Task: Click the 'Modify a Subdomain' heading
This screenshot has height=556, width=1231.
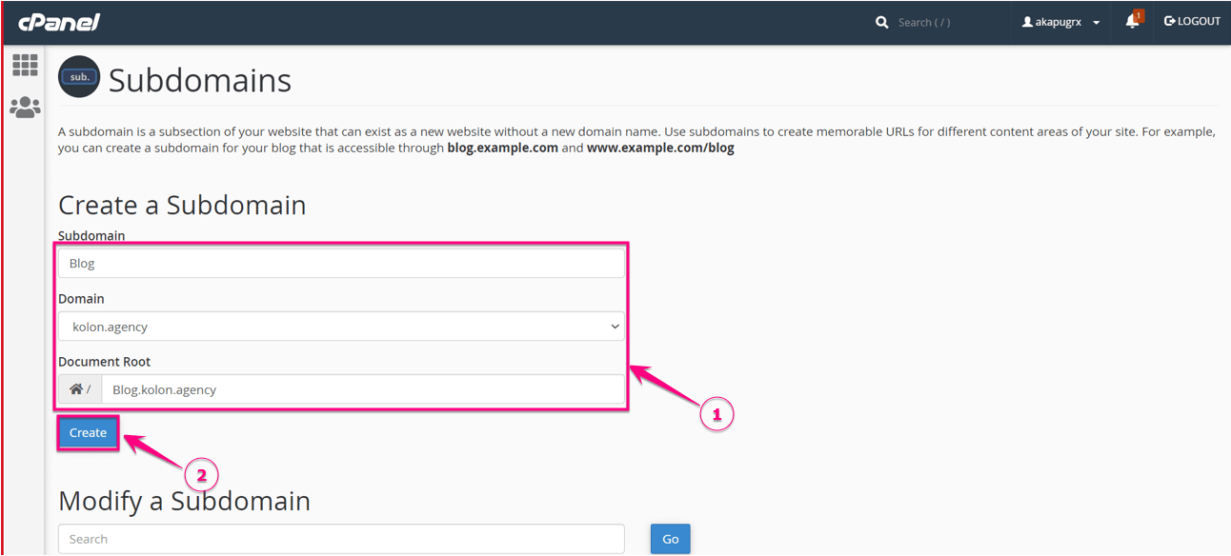Action: 184,501
